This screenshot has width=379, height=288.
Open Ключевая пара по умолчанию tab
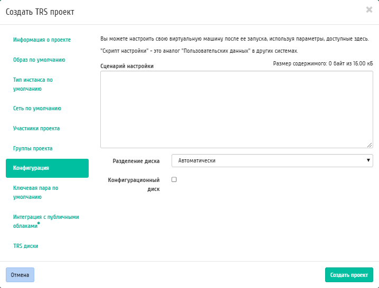[35, 193]
